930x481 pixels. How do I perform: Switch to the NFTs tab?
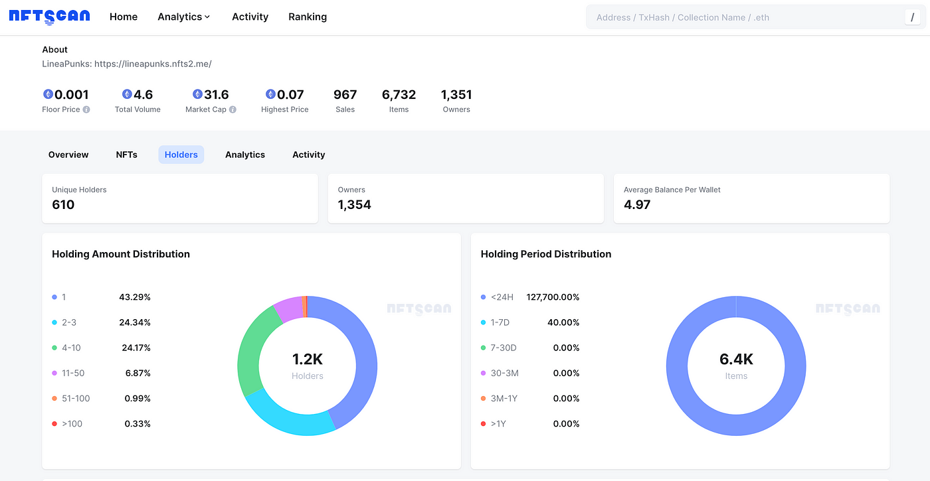(x=126, y=155)
